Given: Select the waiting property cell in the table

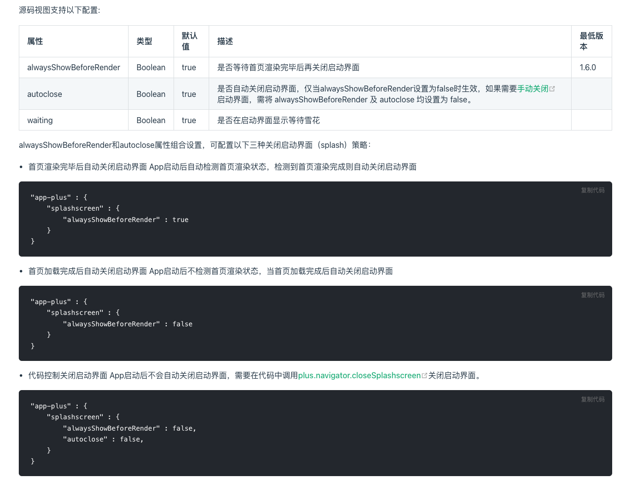Looking at the screenshot, I should coord(40,121).
